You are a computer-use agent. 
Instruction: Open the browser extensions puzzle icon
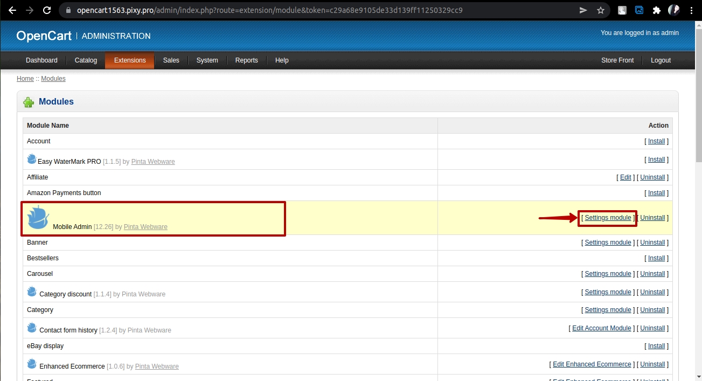coord(656,10)
